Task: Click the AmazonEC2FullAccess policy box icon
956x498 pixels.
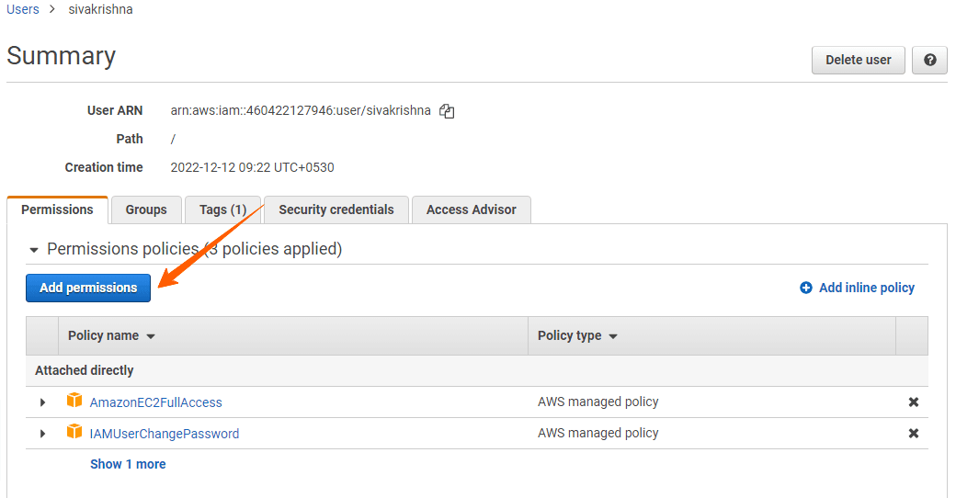Action: tap(74, 402)
